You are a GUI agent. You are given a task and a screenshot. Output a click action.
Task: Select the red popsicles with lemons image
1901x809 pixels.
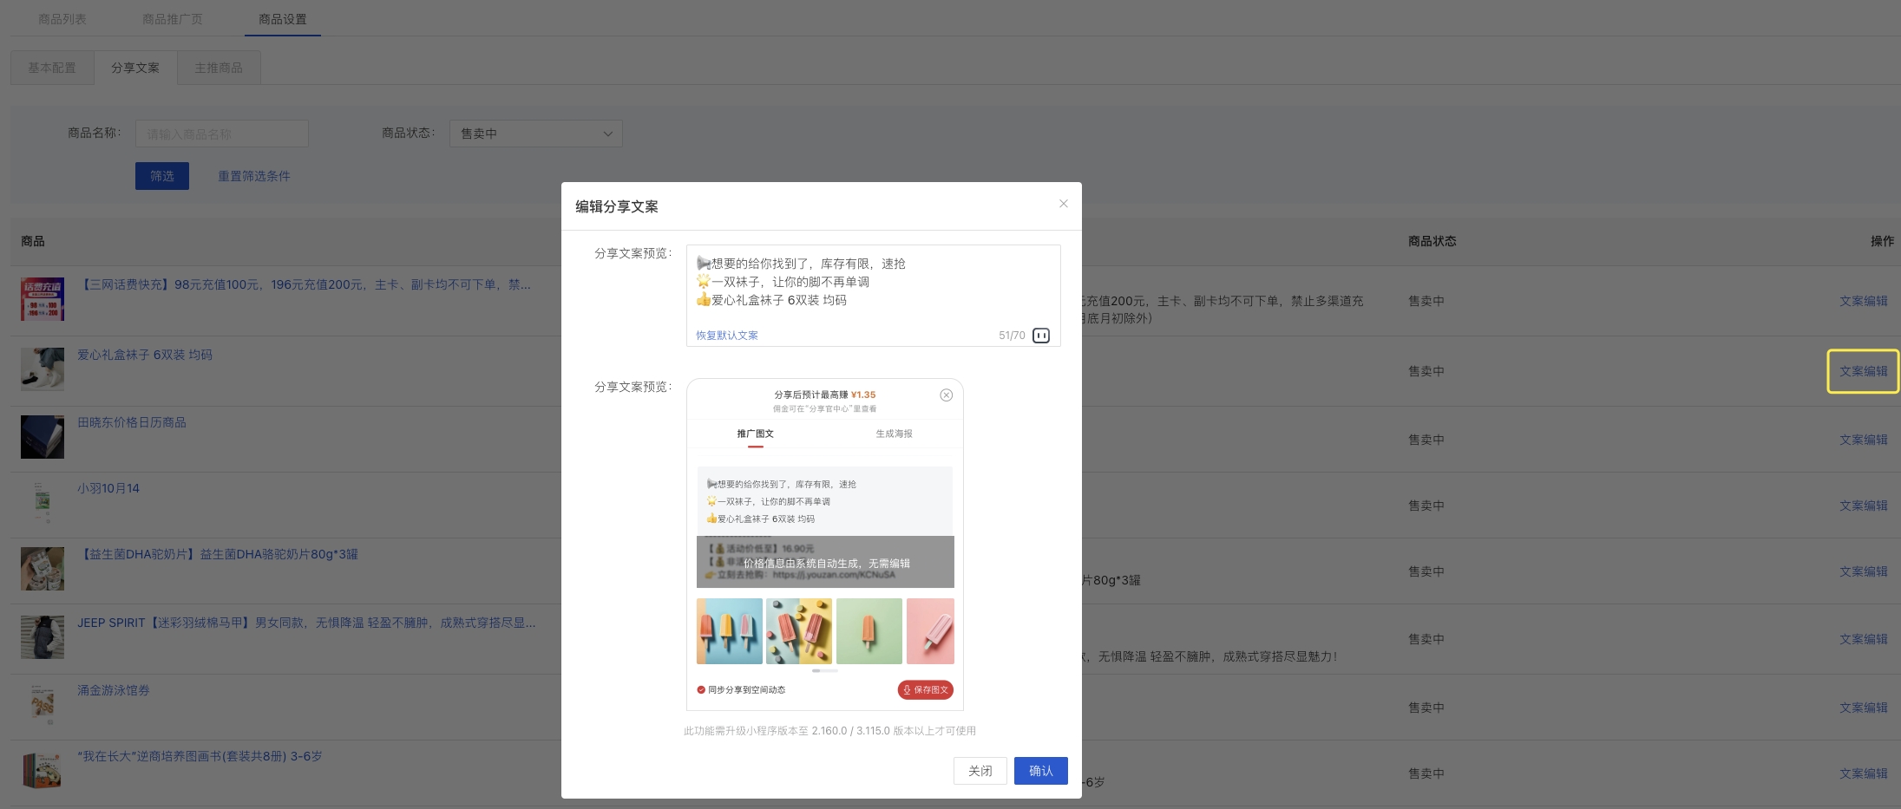click(799, 631)
